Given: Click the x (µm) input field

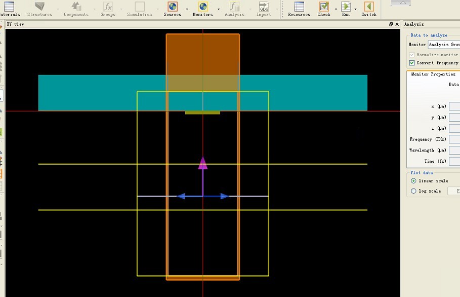Looking at the screenshot, I should (454, 106).
